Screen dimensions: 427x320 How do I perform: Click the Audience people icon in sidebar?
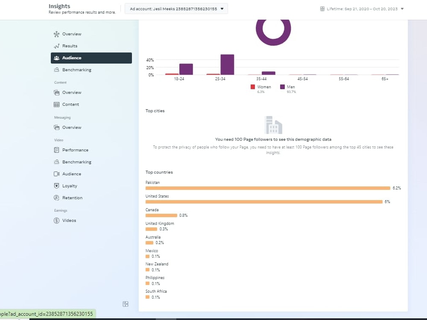pyautogui.click(x=56, y=58)
